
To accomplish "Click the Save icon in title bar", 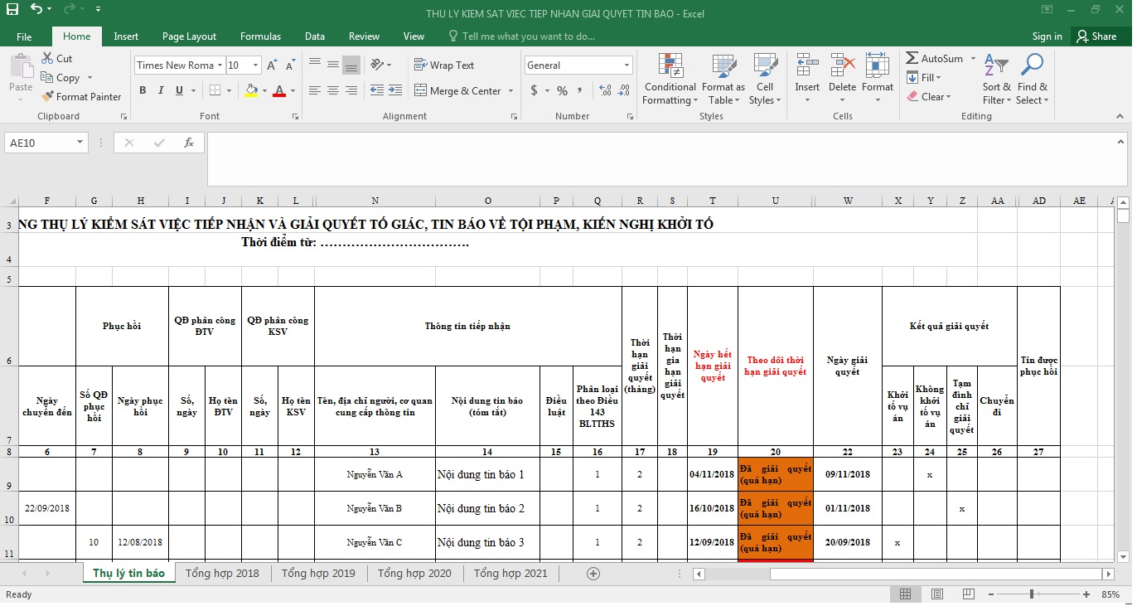I will tap(12, 9).
